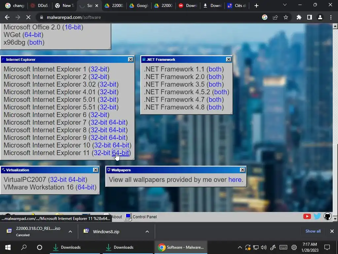338x254 pixels.
Task: Show hidden system tray icons
Action: 240,247
